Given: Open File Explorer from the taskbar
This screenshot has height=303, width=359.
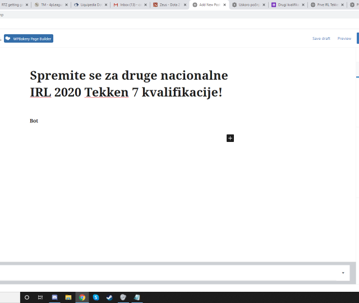Looking at the screenshot, I should (68, 297).
